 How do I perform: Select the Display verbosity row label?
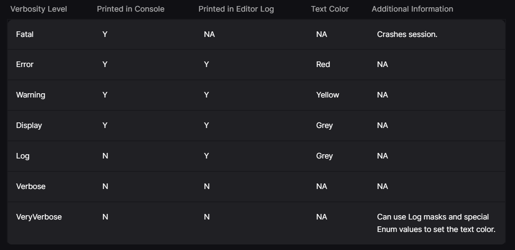(29, 125)
